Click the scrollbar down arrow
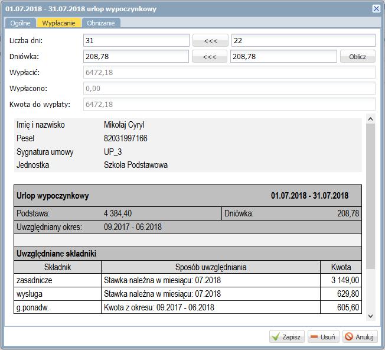The image size is (385, 350). (x=370, y=316)
